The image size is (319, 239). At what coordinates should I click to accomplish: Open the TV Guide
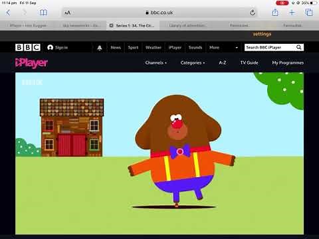click(249, 62)
